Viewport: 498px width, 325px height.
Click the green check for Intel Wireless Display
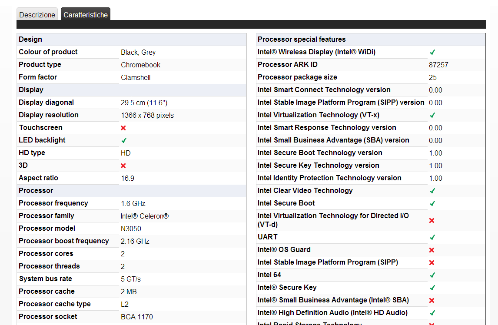point(432,52)
